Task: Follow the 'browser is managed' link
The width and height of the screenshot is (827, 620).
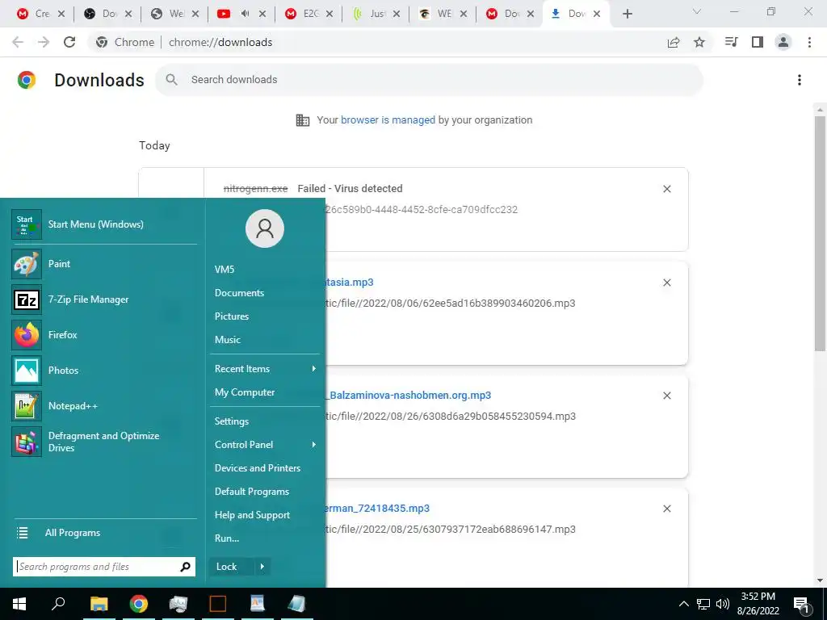Action: click(388, 120)
